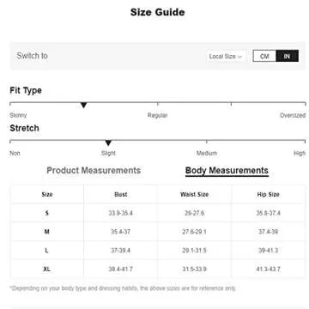Click the Oversized fit label

(293, 115)
